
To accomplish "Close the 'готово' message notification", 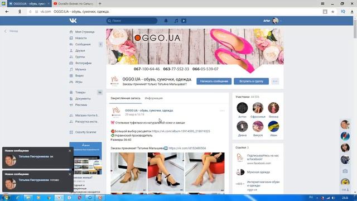I will pos(70,174).
